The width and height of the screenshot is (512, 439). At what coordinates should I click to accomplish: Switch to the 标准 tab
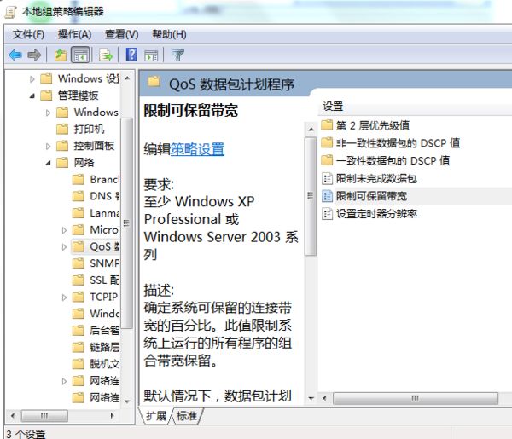[187, 416]
